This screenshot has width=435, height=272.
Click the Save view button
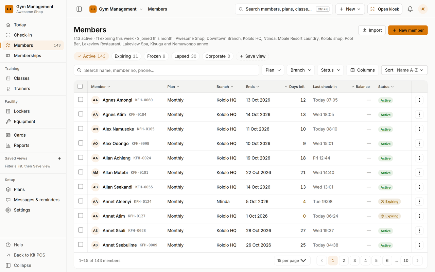[x=253, y=56]
